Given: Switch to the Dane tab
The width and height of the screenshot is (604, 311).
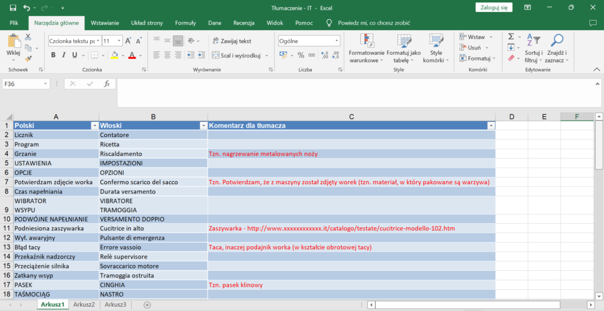Looking at the screenshot, I should coord(215,23).
